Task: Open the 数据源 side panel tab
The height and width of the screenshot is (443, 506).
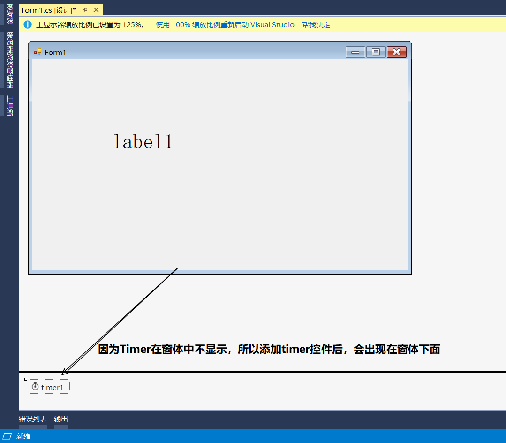Action: (9, 14)
